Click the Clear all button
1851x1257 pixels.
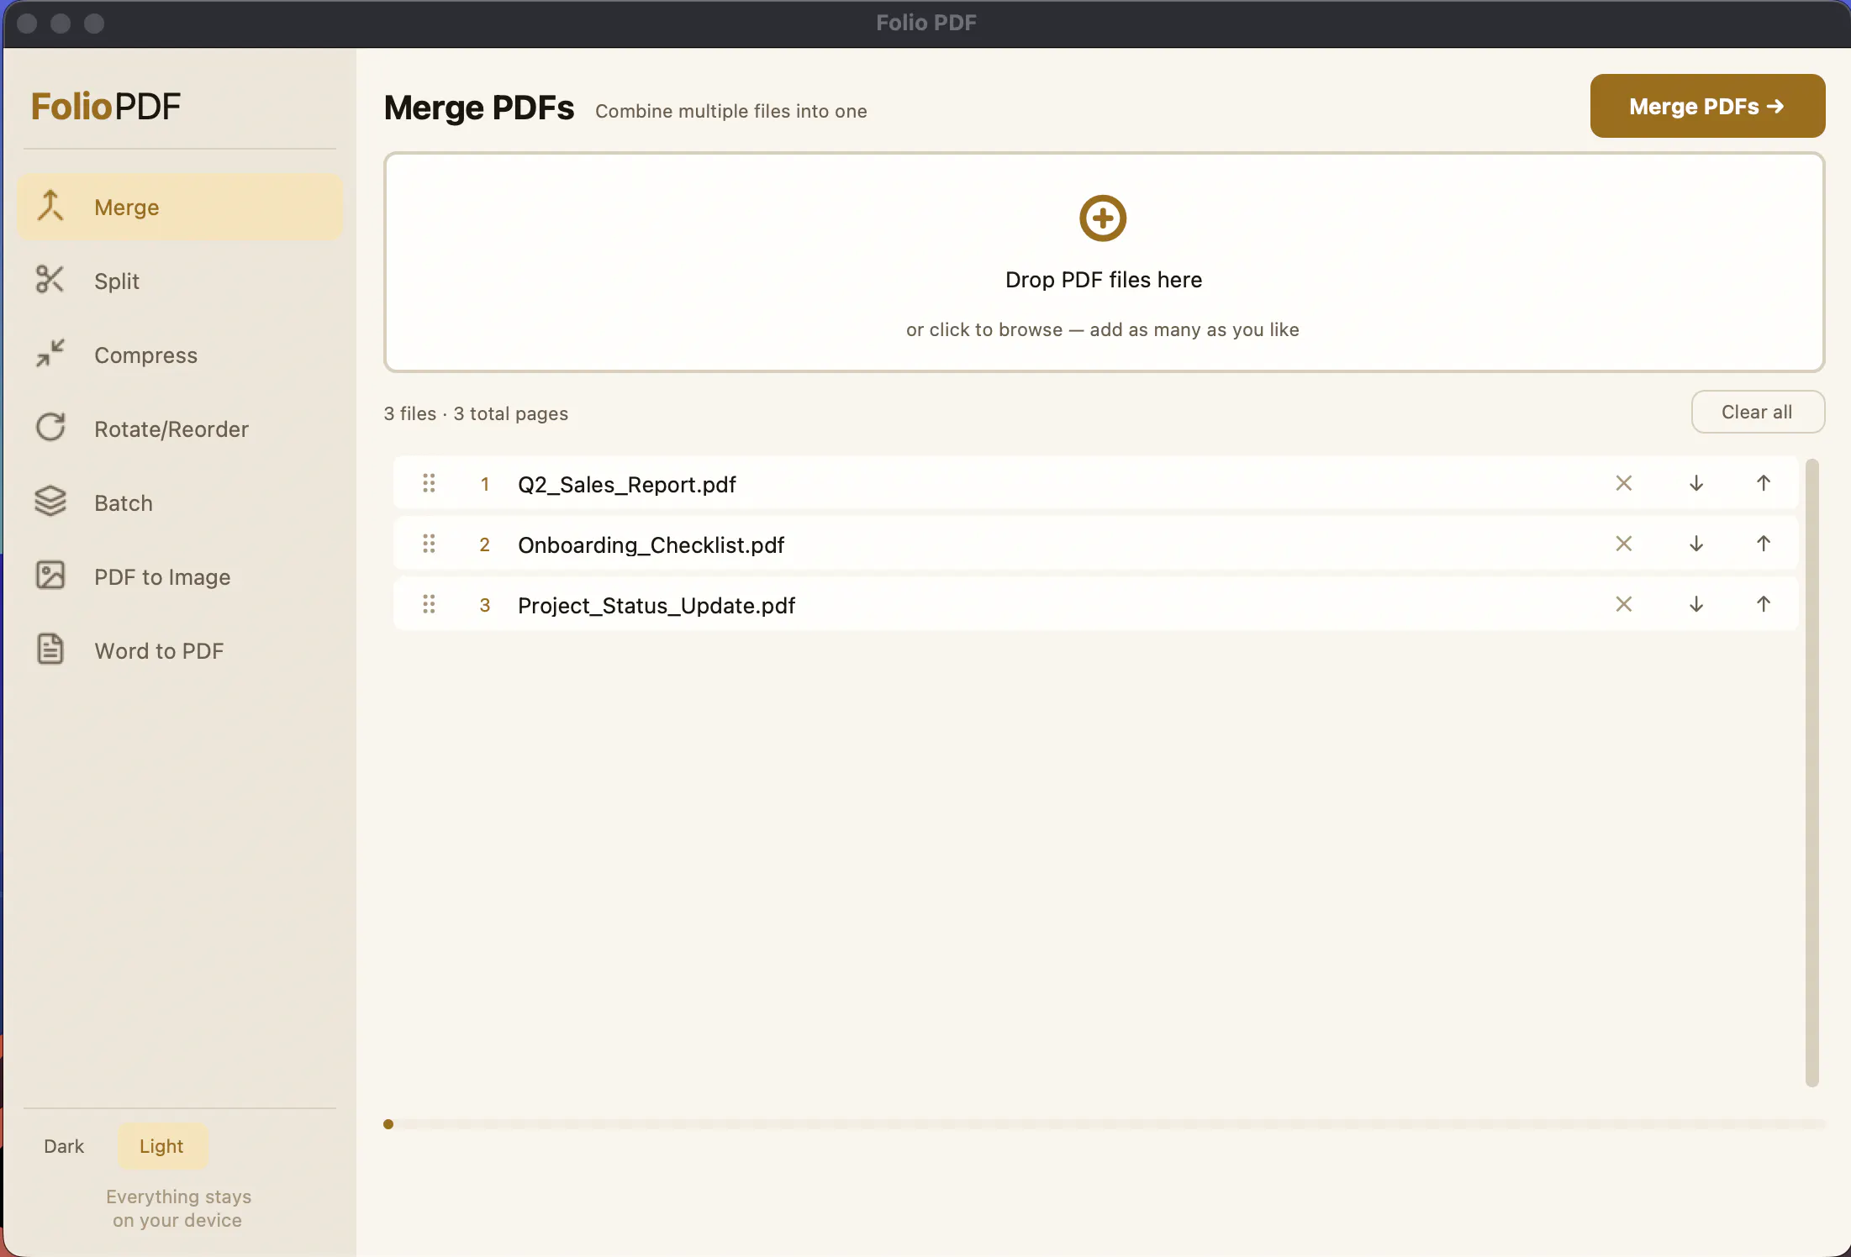tap(1757, 412)
